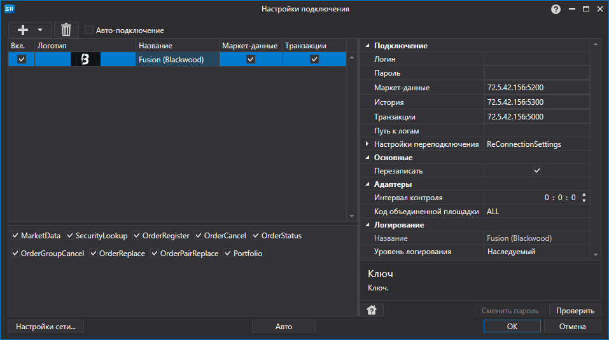Confirm with the OK button

(x=512, y=327)
